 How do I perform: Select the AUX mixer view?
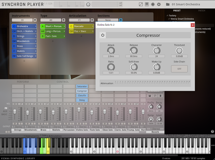pos(5,111)
